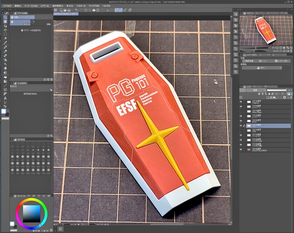Screen dimensions: 294x233
Task: Click サブツールを追加する add sub tool button
Action: 31,30
